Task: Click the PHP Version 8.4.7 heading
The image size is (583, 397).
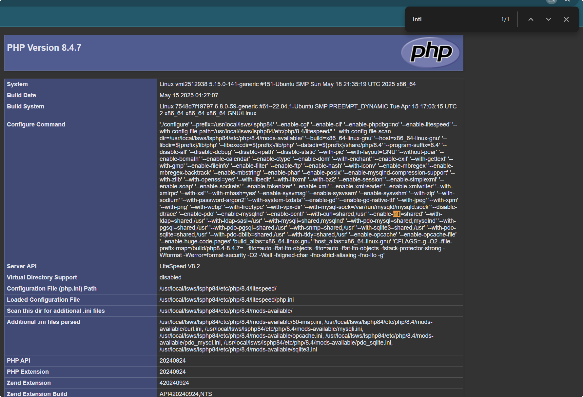Action: 44,48
